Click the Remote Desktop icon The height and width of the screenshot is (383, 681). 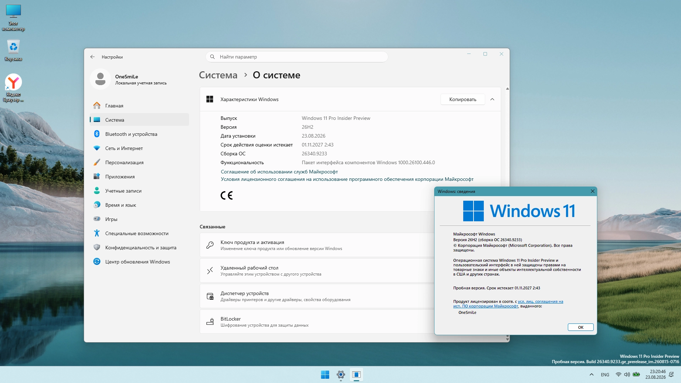point(210,271)
